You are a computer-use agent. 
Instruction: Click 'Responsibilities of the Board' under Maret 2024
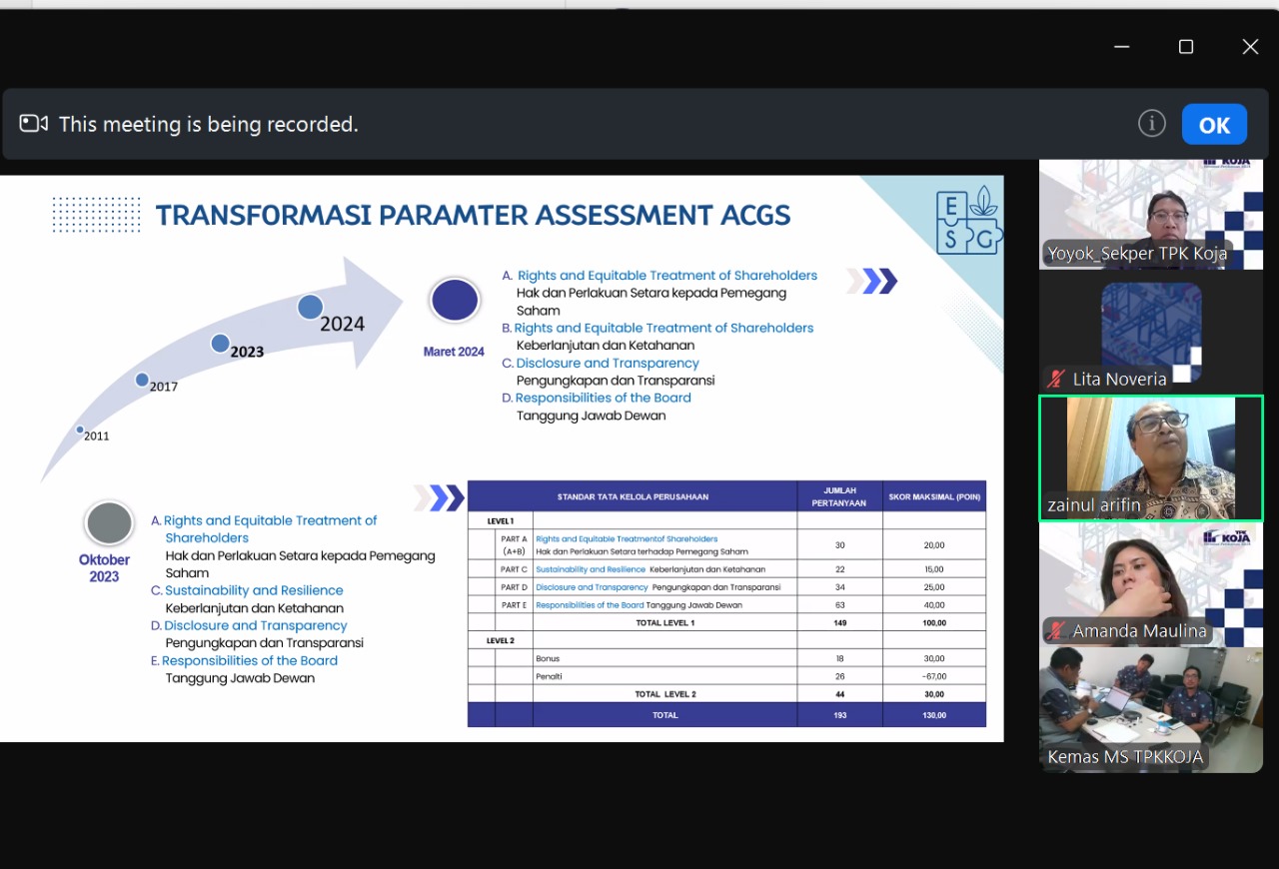(604, 398)
